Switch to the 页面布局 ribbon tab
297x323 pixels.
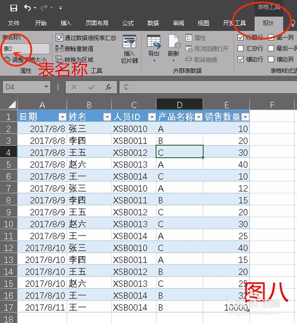(x=97, y=23)
